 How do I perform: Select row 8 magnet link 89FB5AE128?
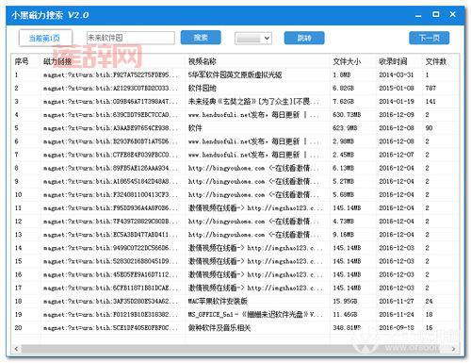click(x=111, y=168)
